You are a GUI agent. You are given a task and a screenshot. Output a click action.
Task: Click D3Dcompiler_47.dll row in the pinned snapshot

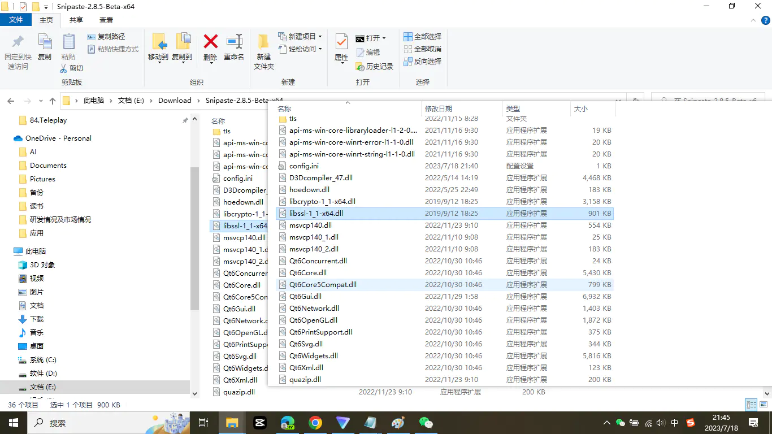click(444, 178)
